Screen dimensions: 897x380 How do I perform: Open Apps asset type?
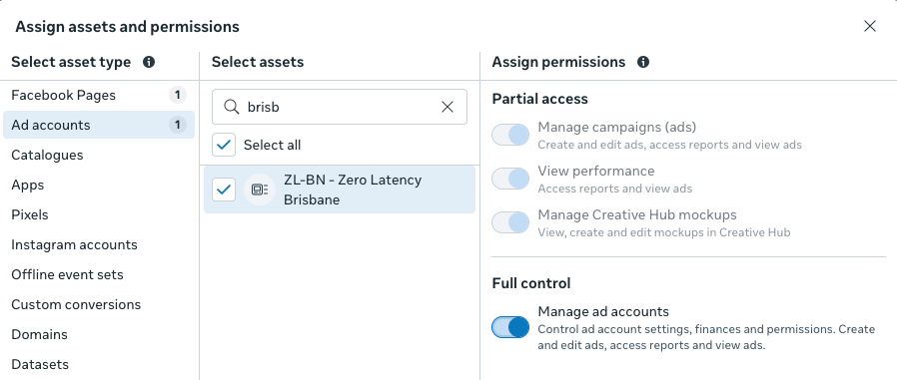(99, 185)
